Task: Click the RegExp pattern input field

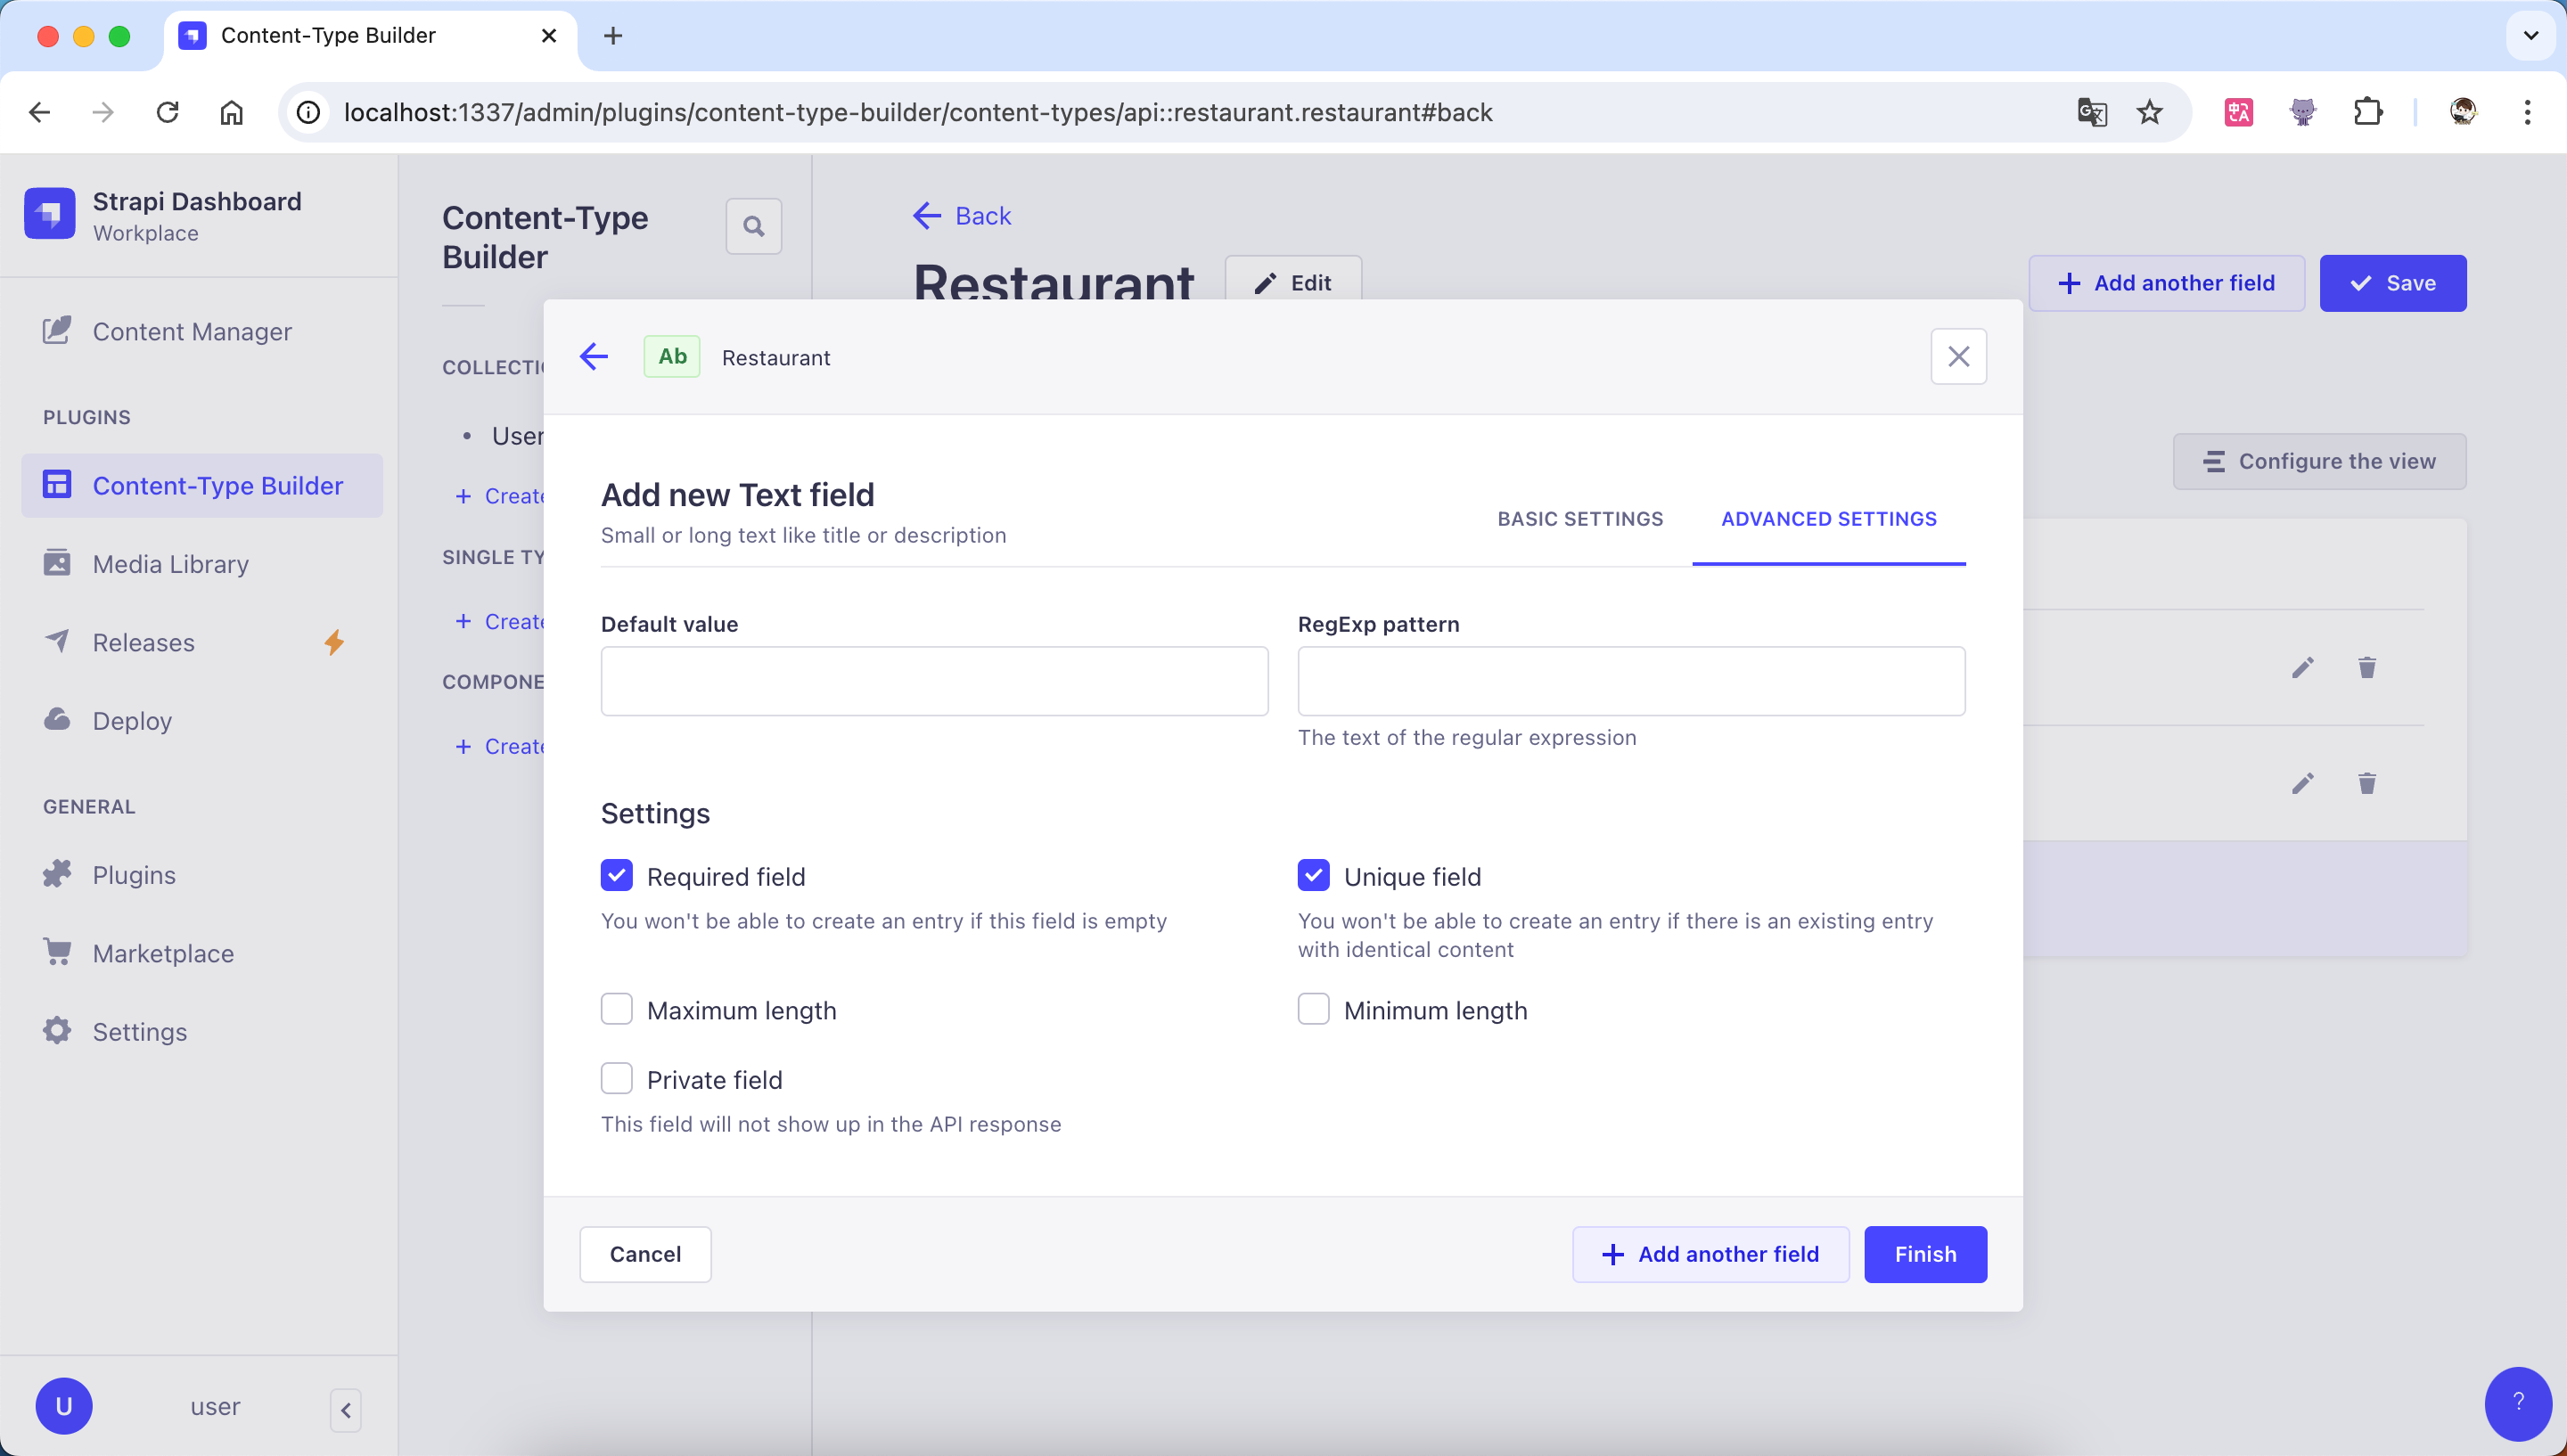Action: [1631, 681]
